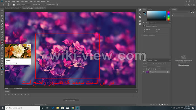The image size is (196, 110).
Task: Open the Window menu
Action: click(x=43, y=1)
